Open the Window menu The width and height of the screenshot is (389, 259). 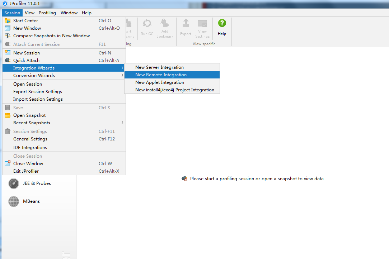pos(69,13)
